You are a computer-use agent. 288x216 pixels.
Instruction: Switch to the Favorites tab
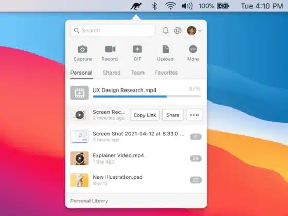[167, 73]
